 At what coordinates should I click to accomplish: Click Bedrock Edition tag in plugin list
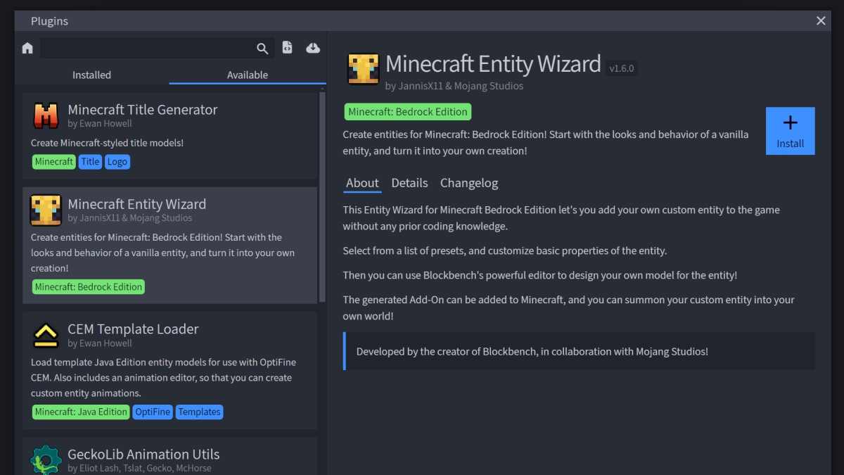89,286
